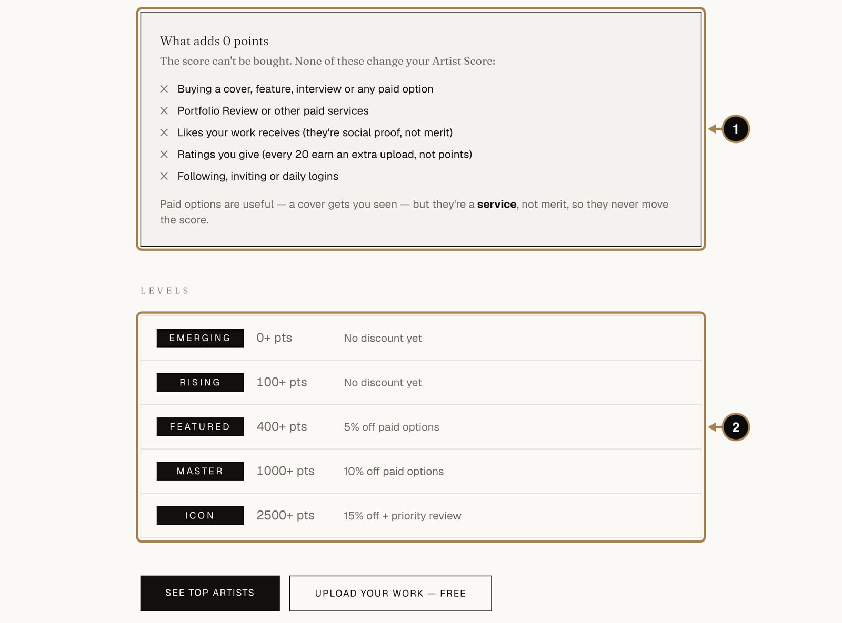Select the RISING level badge
Image resolution: width=842 pixels, height=623 pixels.
(200, 382)
